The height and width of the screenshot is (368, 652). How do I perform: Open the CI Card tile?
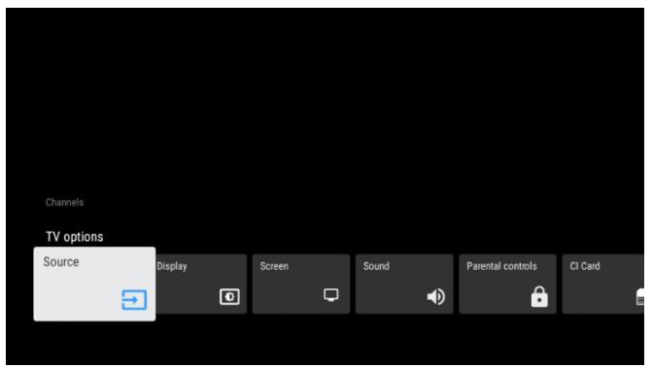click(603, 284)
